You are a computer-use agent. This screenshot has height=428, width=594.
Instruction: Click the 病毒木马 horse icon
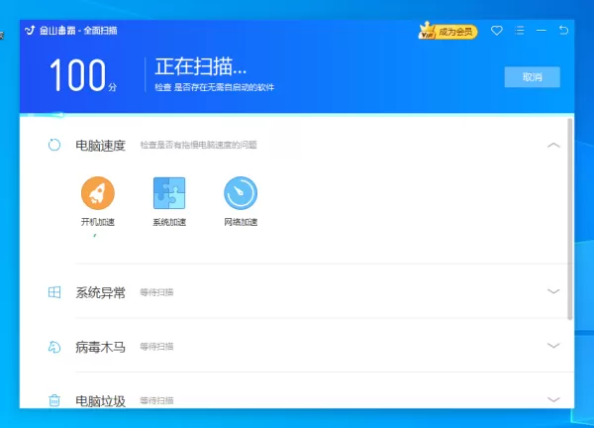54,347
